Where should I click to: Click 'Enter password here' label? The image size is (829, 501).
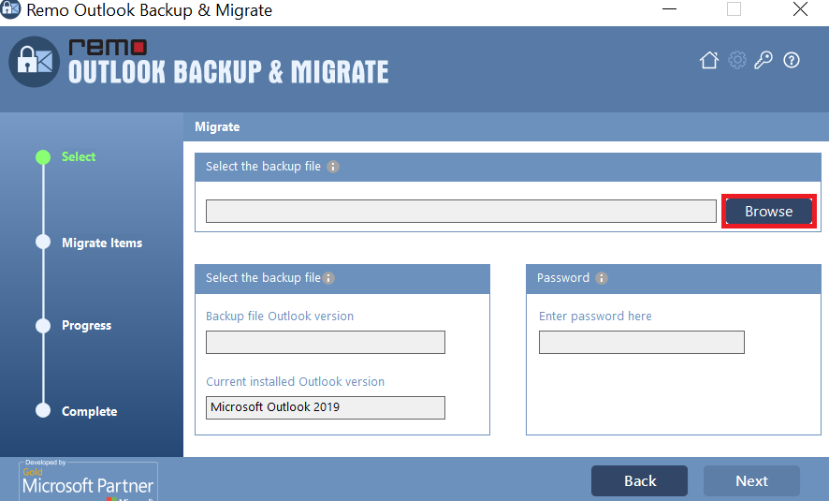pyautogui.click(x=595, y=316)
